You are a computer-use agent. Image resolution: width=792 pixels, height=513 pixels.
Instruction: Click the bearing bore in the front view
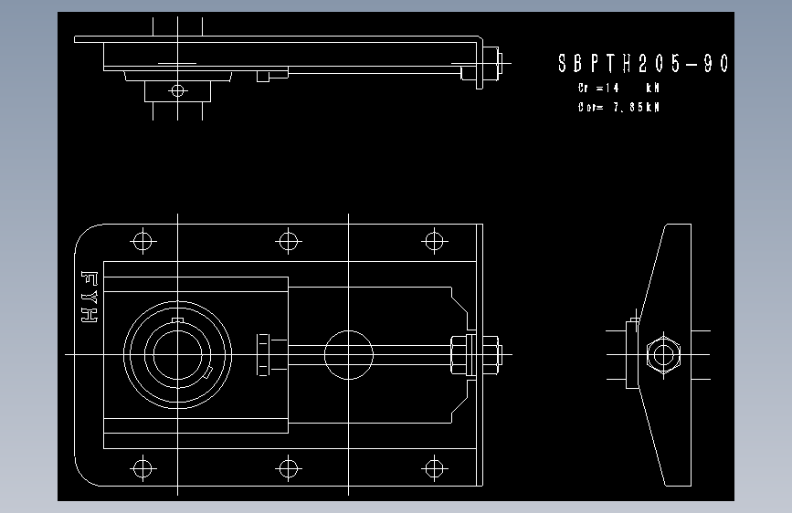tap(177, 355)
